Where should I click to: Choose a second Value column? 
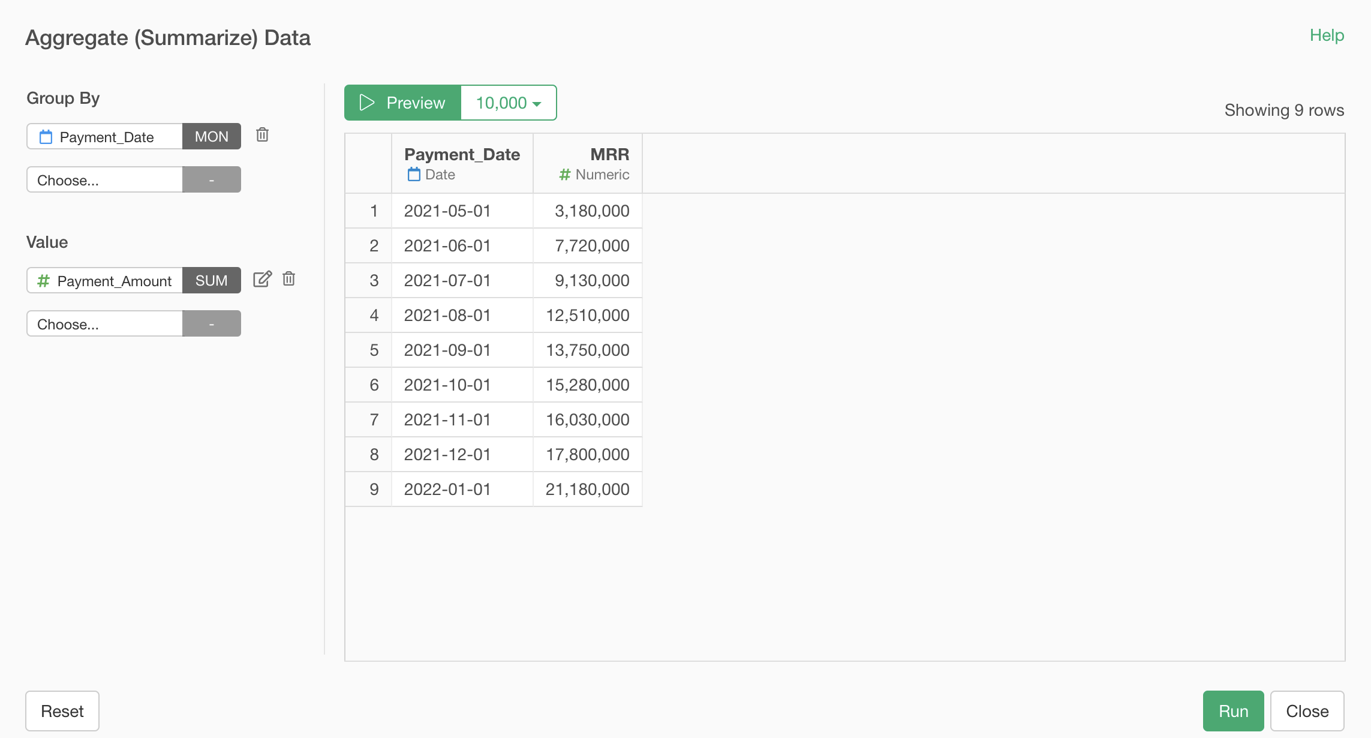(105, 323)
